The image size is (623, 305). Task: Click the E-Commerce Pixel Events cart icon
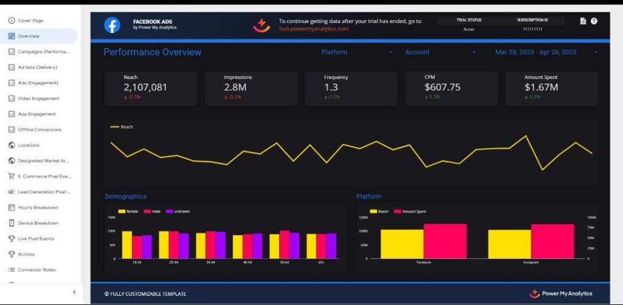click(x=12, y=176)
